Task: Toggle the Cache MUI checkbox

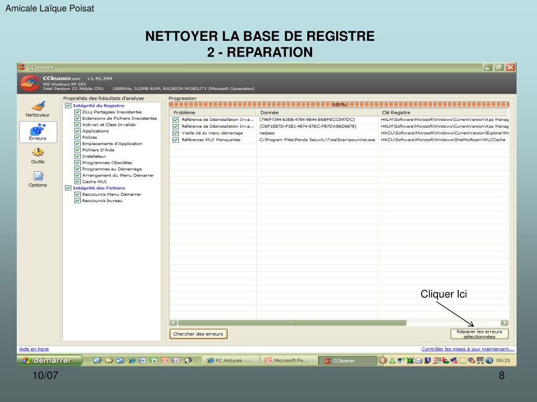Action: pyautogui.click(x=78, y=182)
